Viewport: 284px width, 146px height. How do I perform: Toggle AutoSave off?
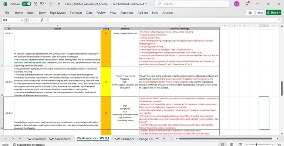26,4
